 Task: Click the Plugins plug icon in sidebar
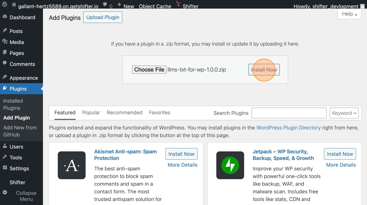coord(5,88)
